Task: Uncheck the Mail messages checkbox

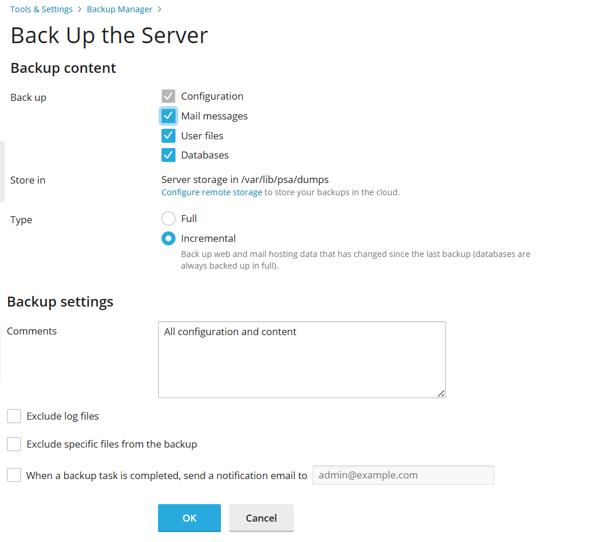Action: pos(168,115)
